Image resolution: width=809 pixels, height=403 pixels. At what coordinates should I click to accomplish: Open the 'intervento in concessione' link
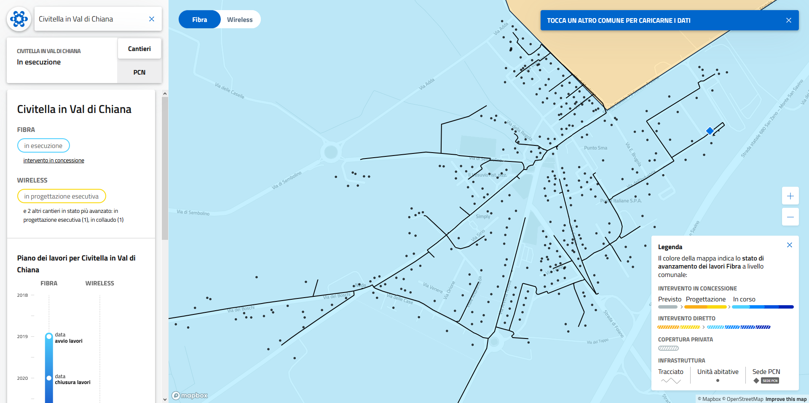tap(54, 161)
